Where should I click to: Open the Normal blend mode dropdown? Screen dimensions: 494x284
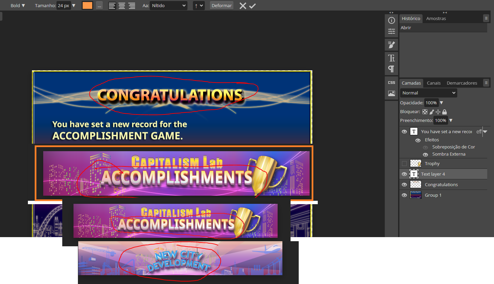pyautogui.click(x=429, y=93)
